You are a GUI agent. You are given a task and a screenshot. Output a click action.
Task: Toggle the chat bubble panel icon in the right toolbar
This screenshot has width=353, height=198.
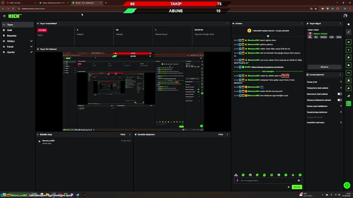pyautogui.click(x=349, y=65)
